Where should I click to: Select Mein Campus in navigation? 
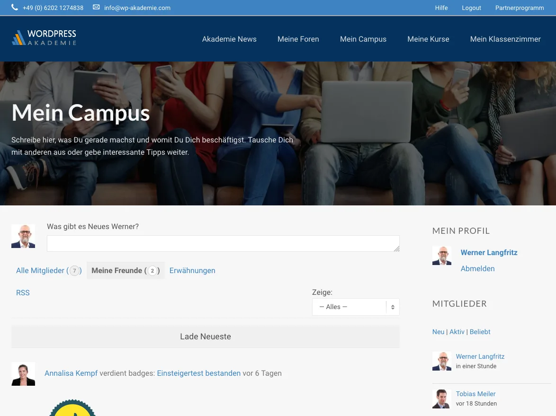coord(363,39)
